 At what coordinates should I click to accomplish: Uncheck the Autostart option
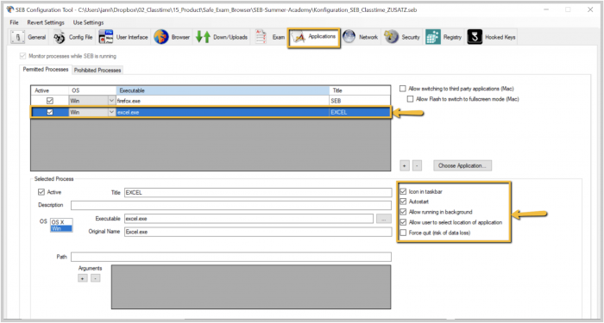(x=403, y=202)
